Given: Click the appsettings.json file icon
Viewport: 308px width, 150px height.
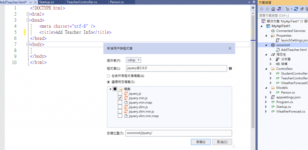Looking at the screenshot, I should click(x=273, y=97).
